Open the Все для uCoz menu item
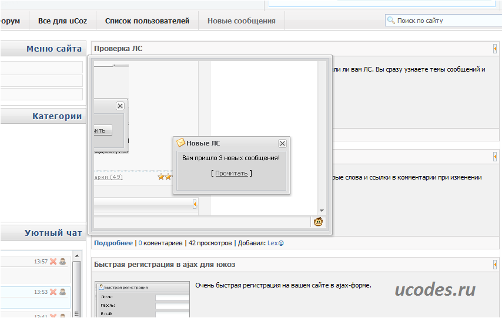 pyautogui.click(x=62, y=21)
